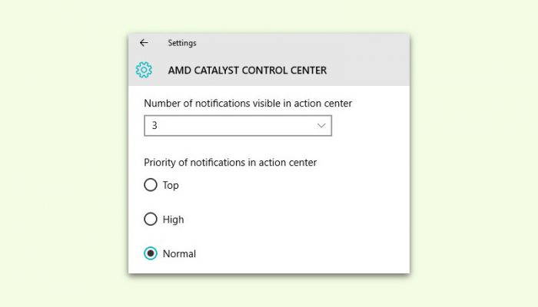Expand the notifications count dropdown chevron
The height and width of the screenshot is (307, 538).
[321, 125]
